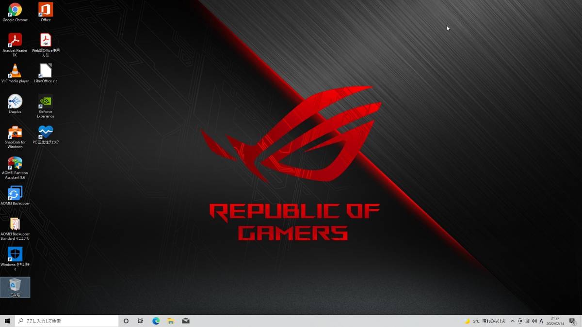
Task: Open the weather widget showing 5°C
Action: click(x=485, y=321)
